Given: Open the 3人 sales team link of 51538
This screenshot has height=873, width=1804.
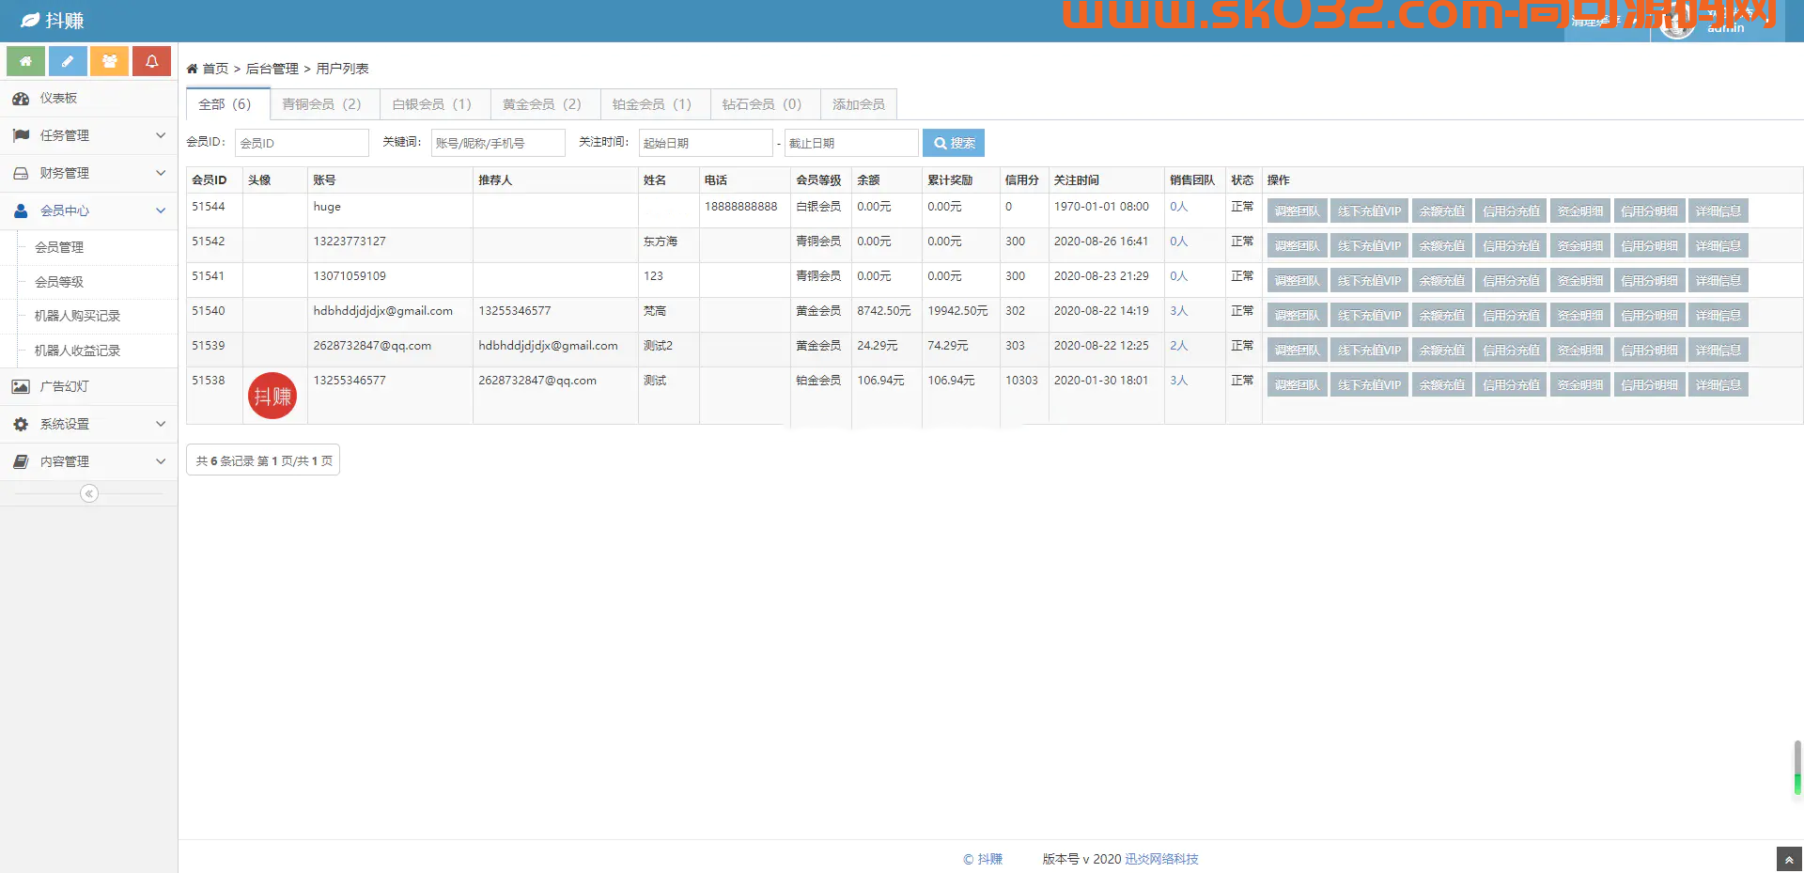Looking at the screenshot, I should tap(1178, 381).
